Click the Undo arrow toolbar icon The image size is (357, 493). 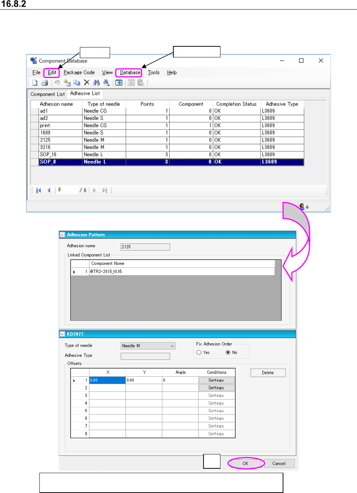tap(57, 83)
